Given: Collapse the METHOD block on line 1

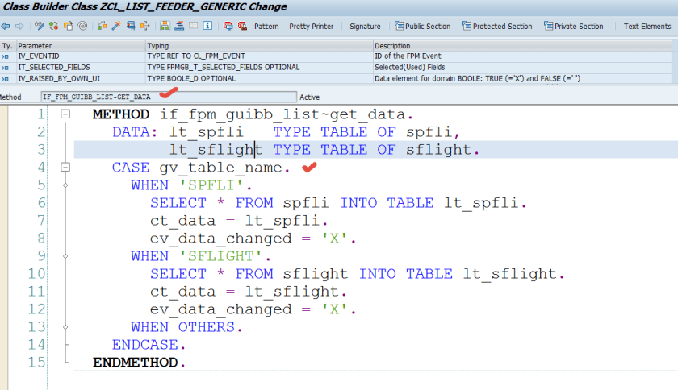Looking at the screenshot, I should [65, 114].
